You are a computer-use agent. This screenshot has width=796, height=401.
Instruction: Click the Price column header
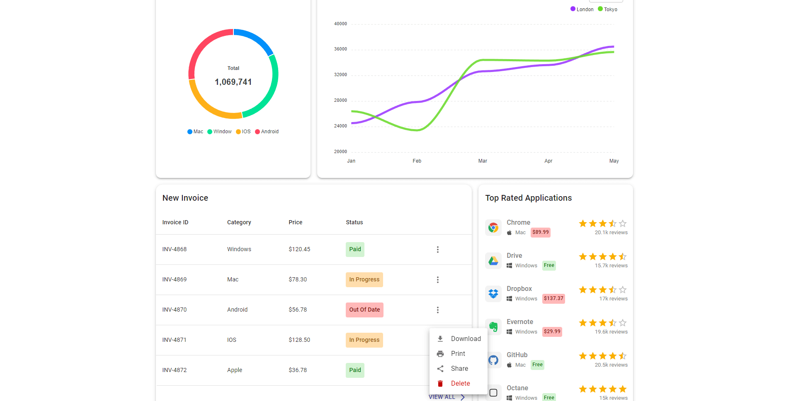(296, 223)
